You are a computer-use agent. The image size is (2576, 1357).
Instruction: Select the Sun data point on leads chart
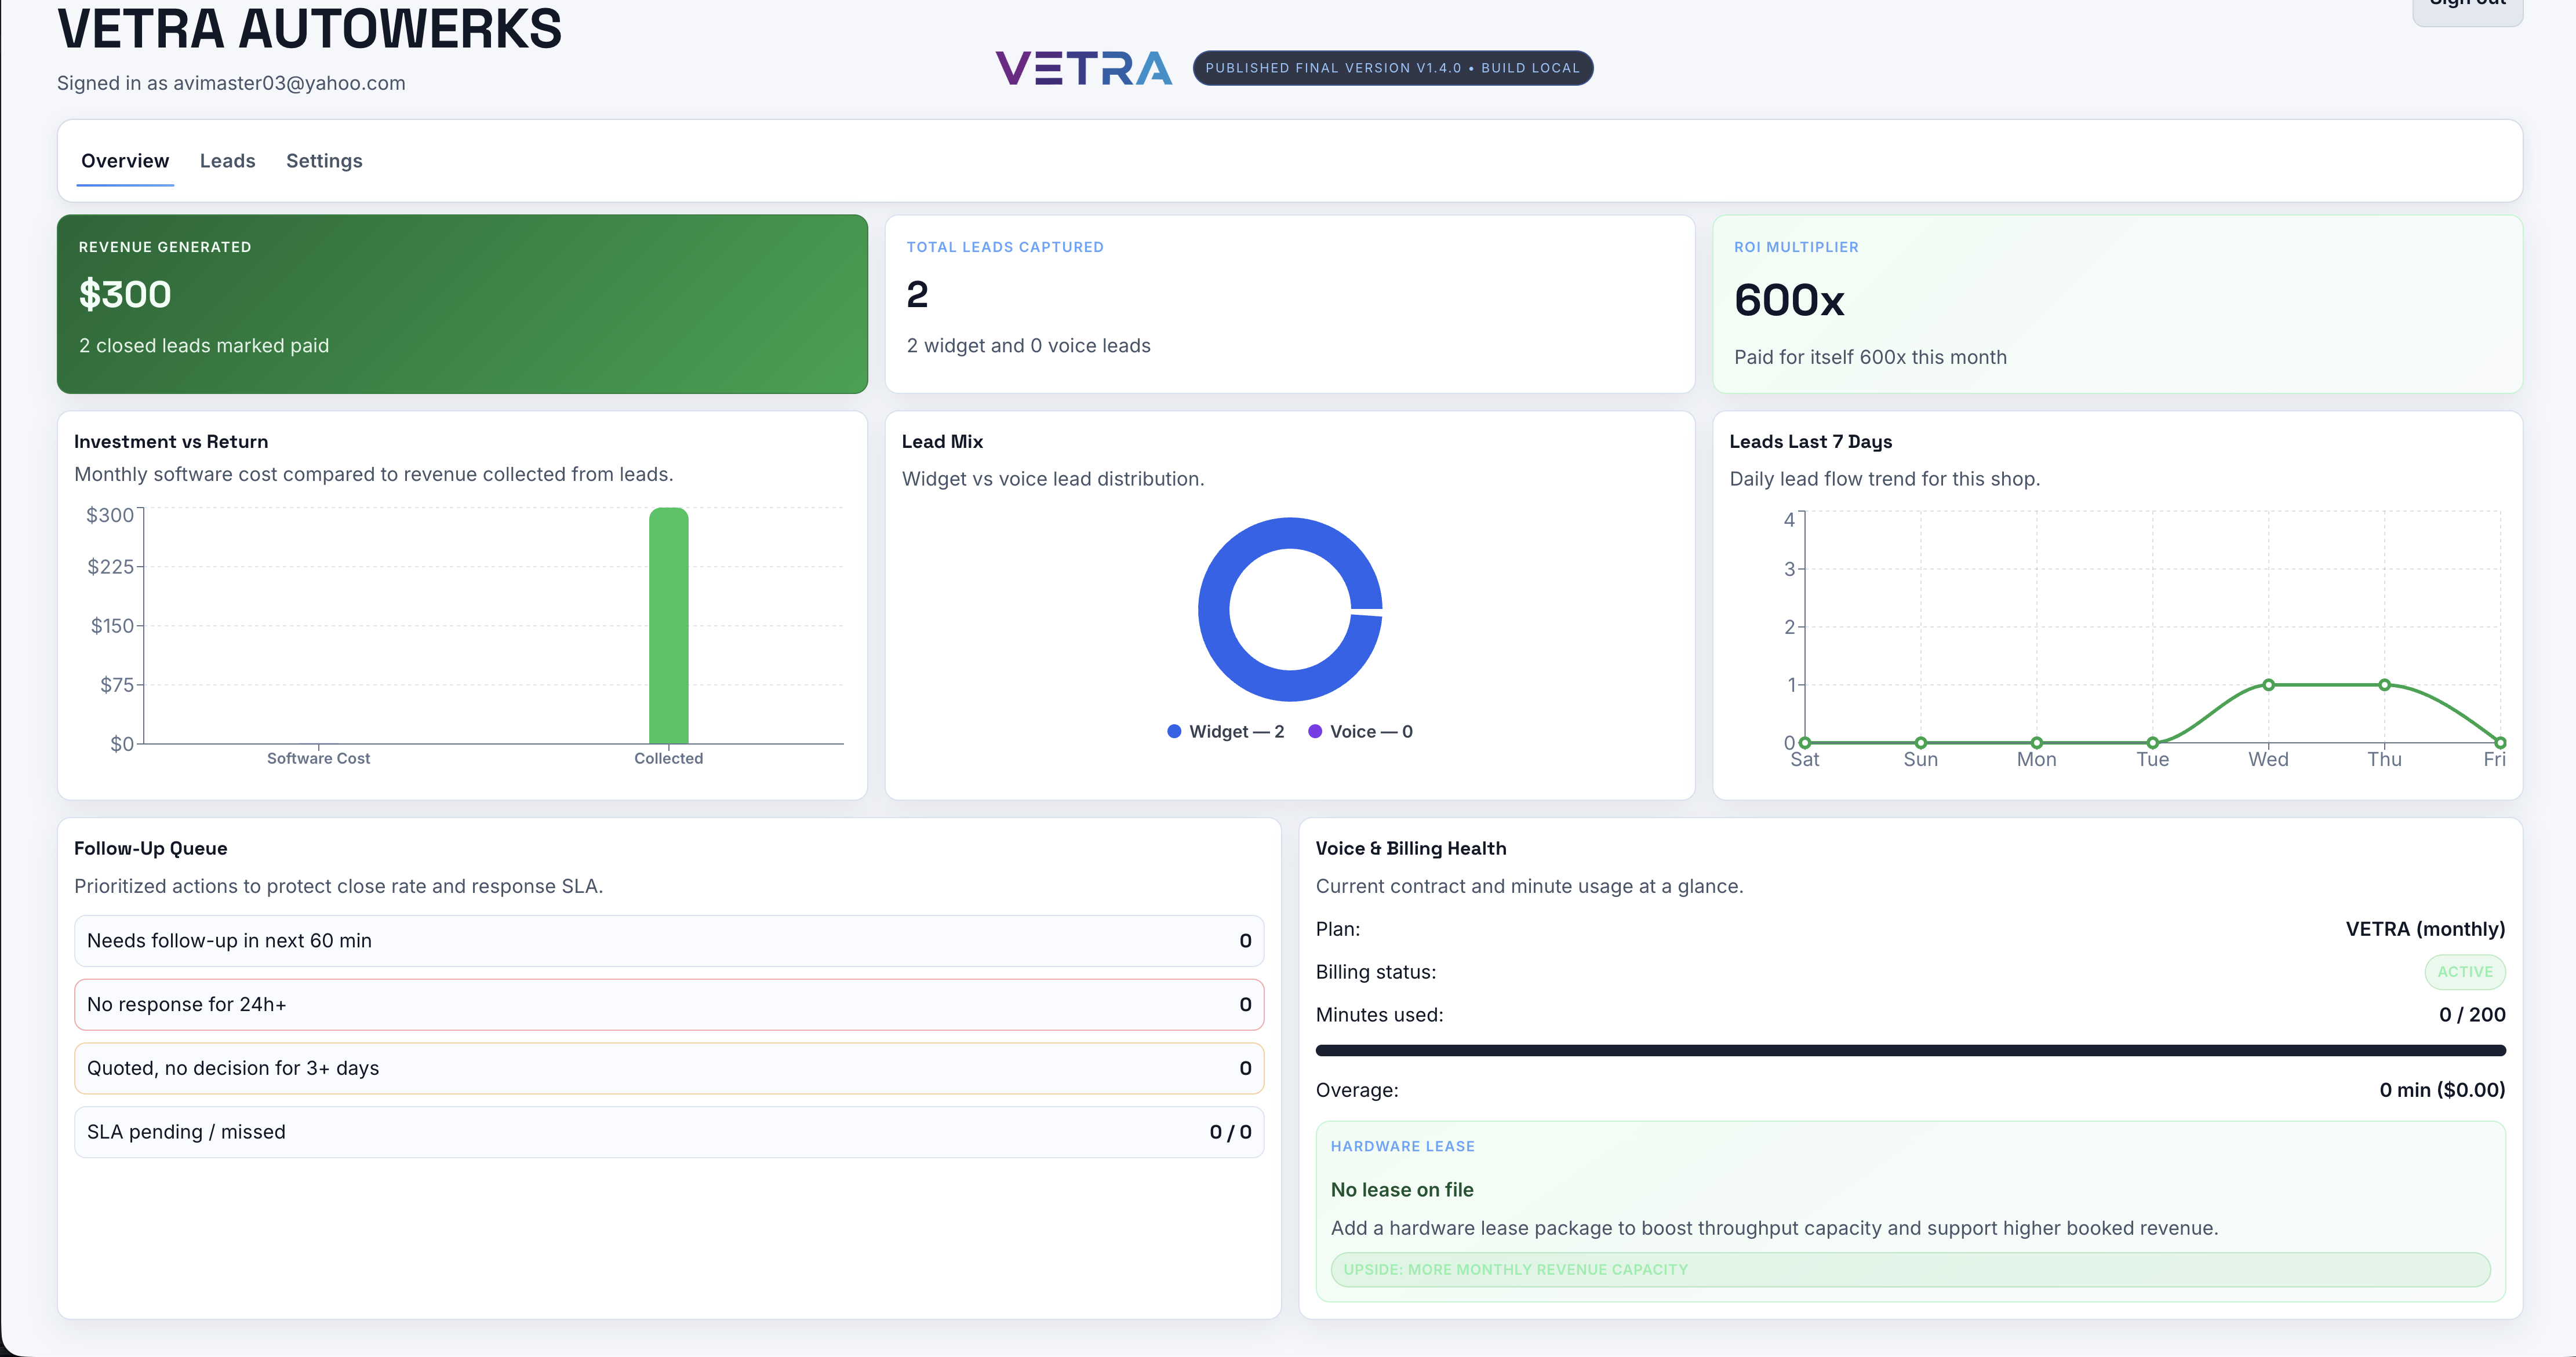[1920, 742]
